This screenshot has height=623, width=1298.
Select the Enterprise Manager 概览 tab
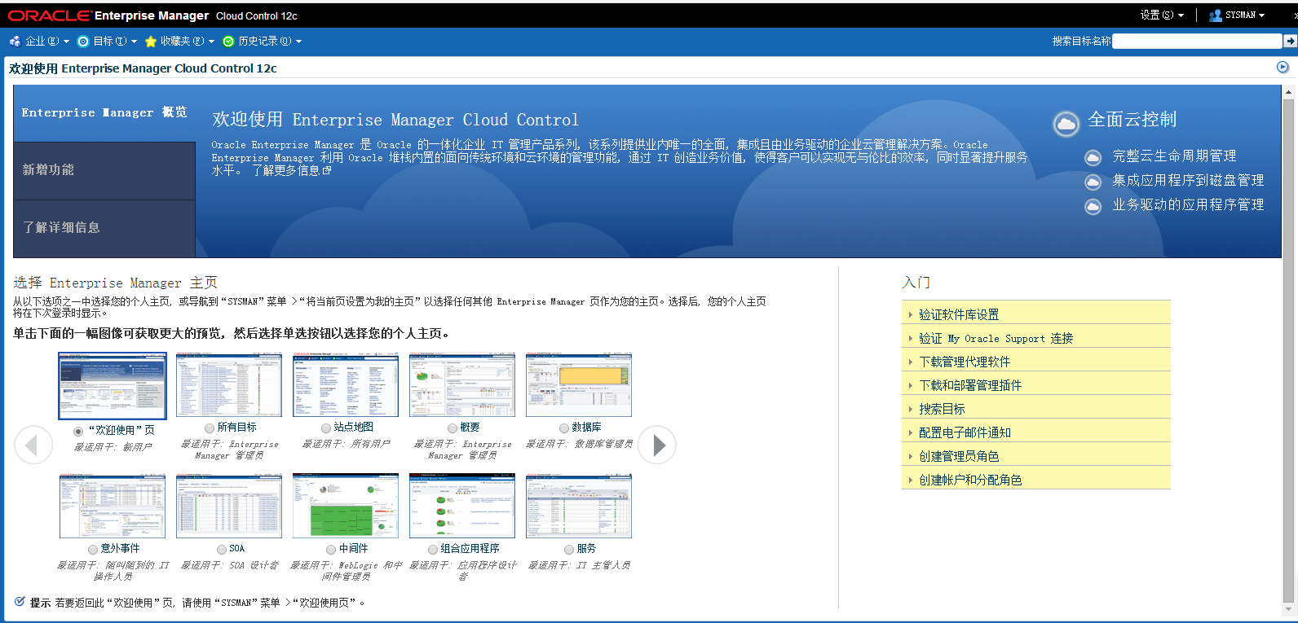(x=104, y=113)
